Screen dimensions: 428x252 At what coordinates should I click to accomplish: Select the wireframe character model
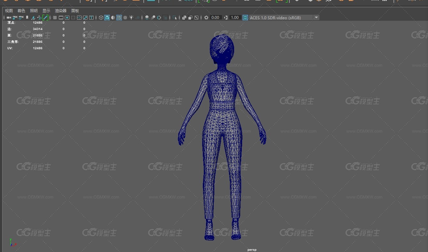222,138
